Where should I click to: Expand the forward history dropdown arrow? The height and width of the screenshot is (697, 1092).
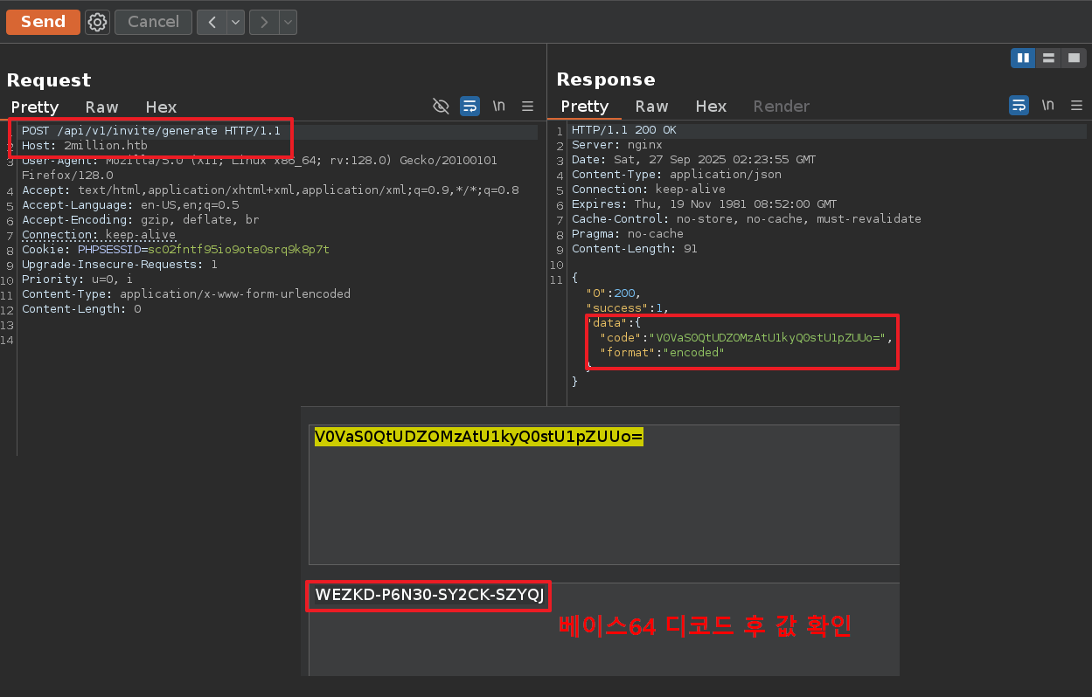[288, 22]
